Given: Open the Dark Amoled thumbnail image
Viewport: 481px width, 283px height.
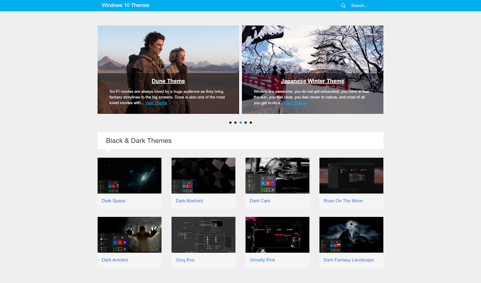Looking at the screenshot, I should click(x=130, y=235).
